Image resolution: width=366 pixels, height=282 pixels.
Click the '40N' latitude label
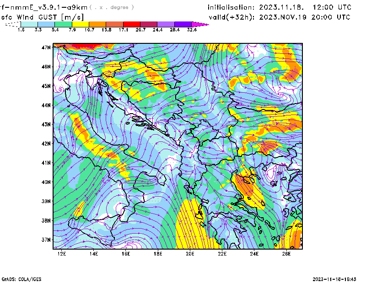point(46,182)
